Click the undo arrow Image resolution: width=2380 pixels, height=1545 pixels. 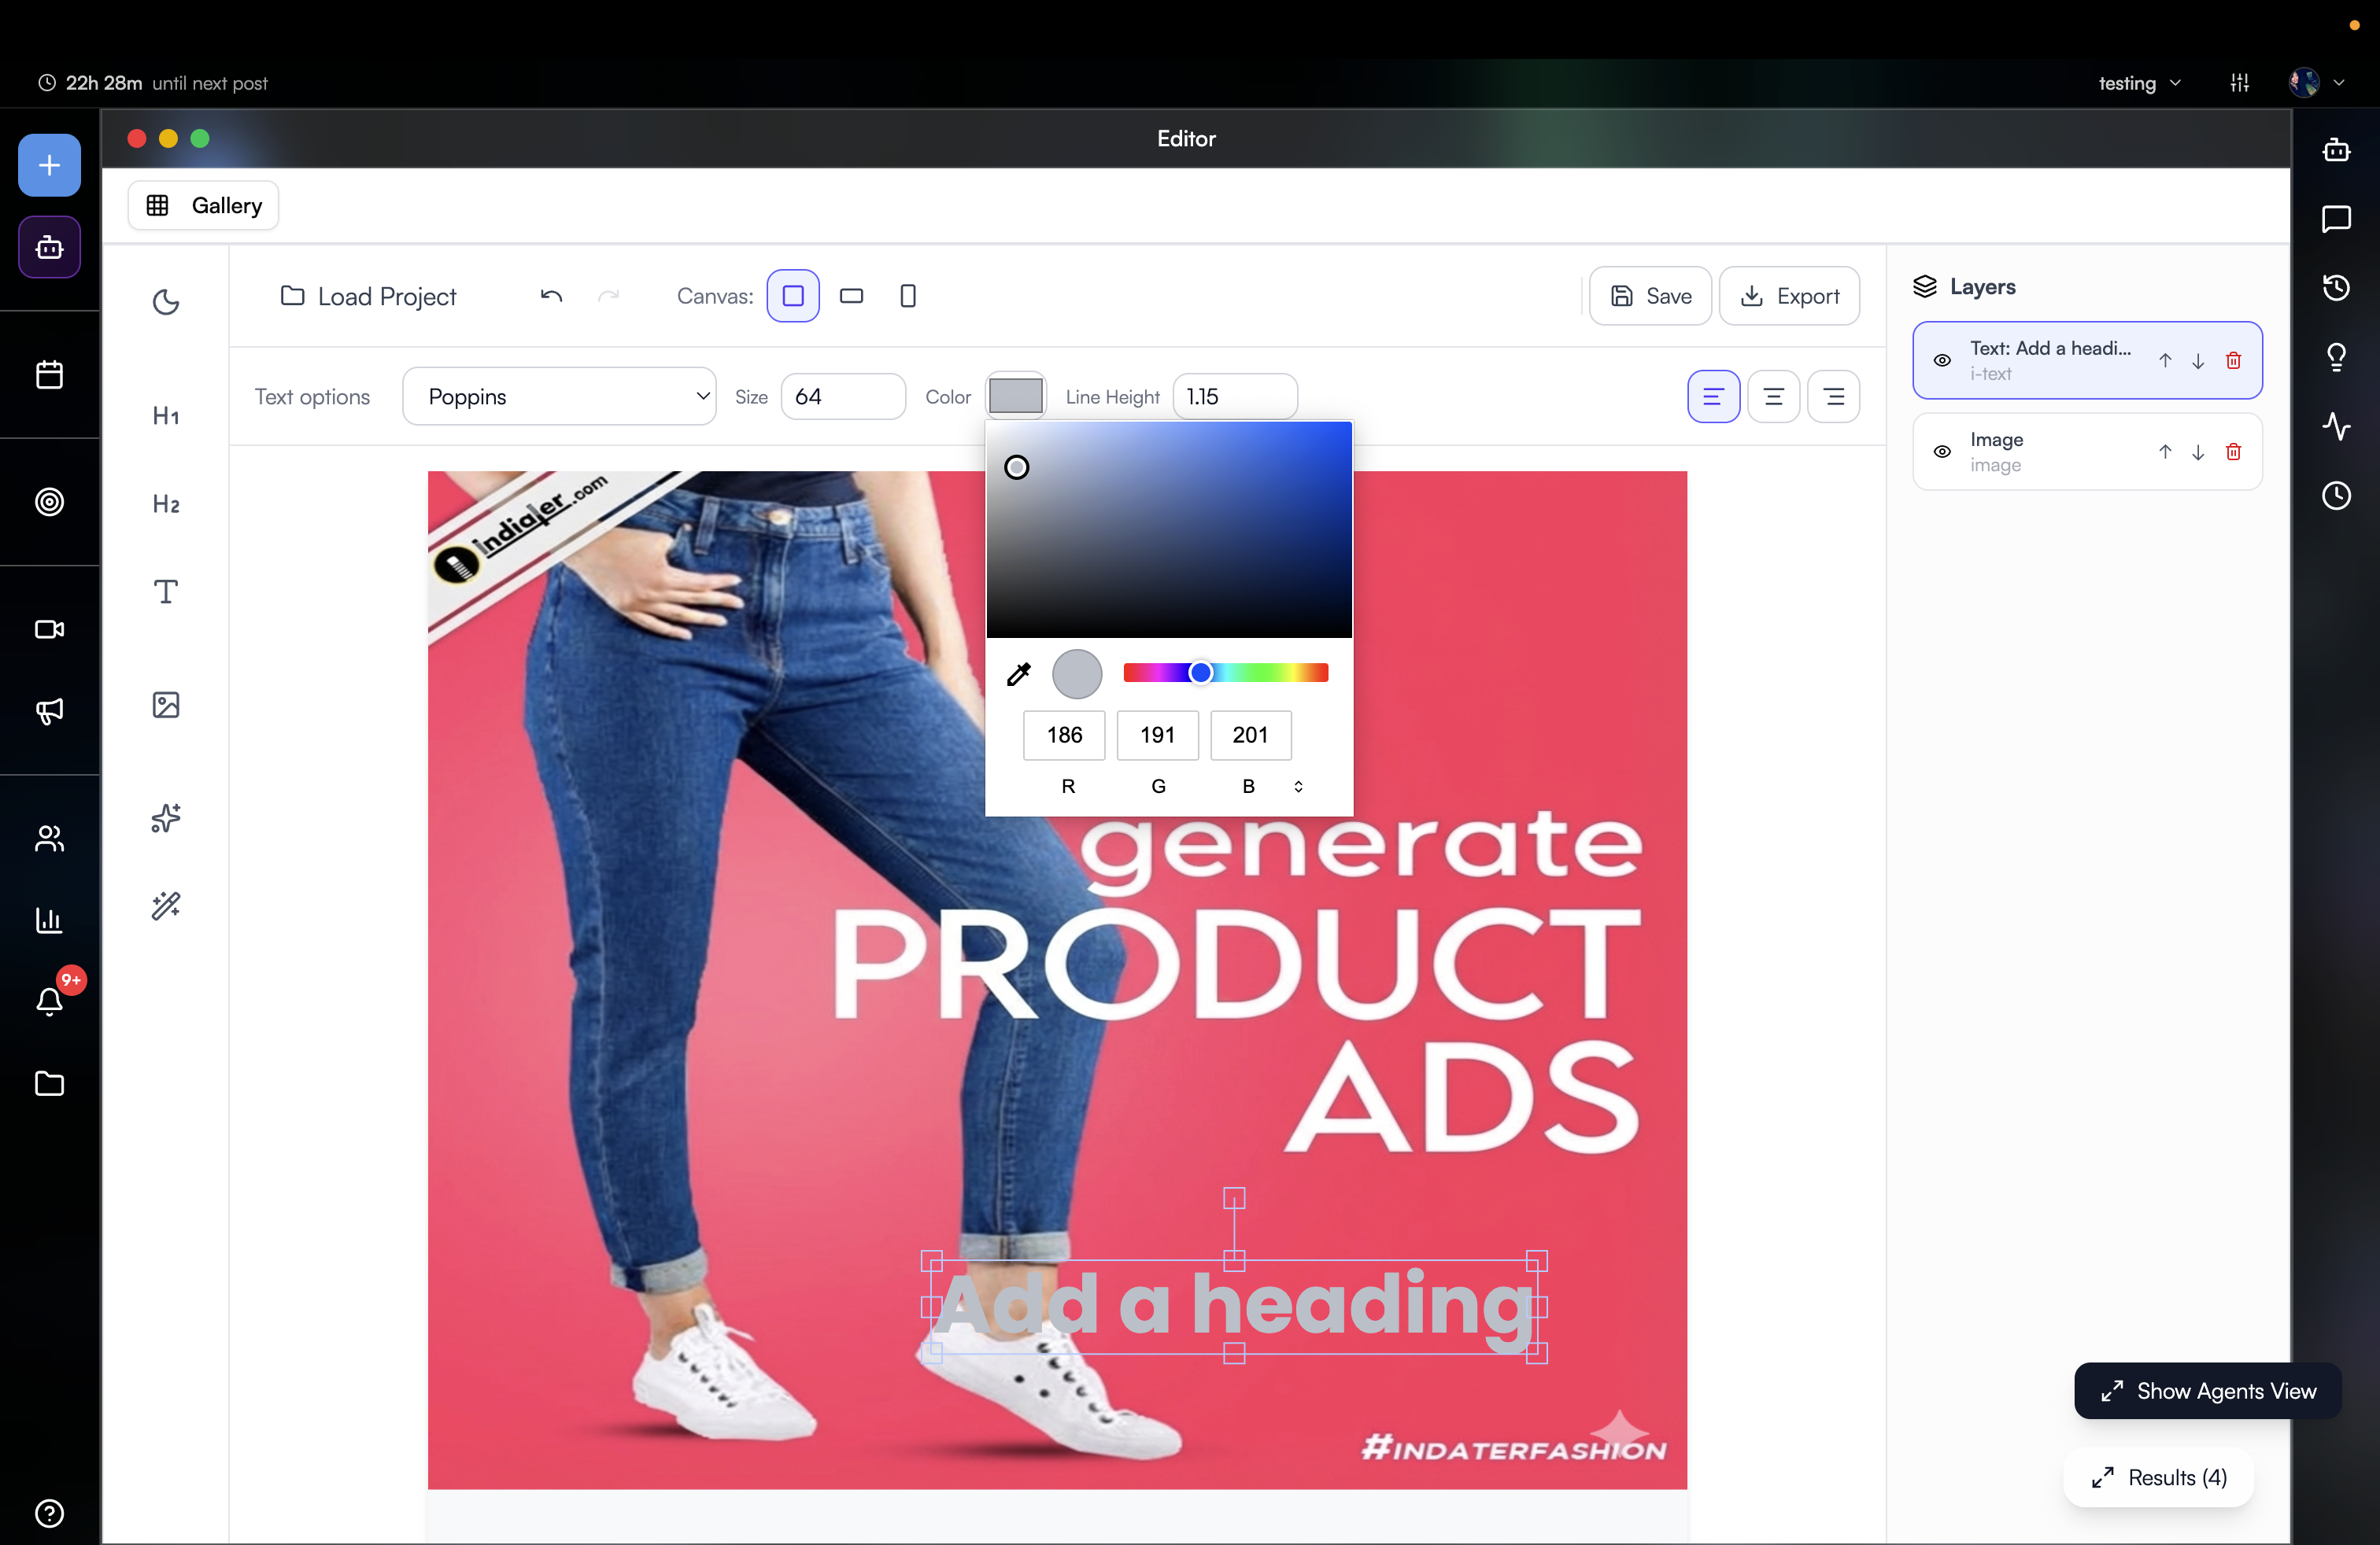[x=551, y=296]
